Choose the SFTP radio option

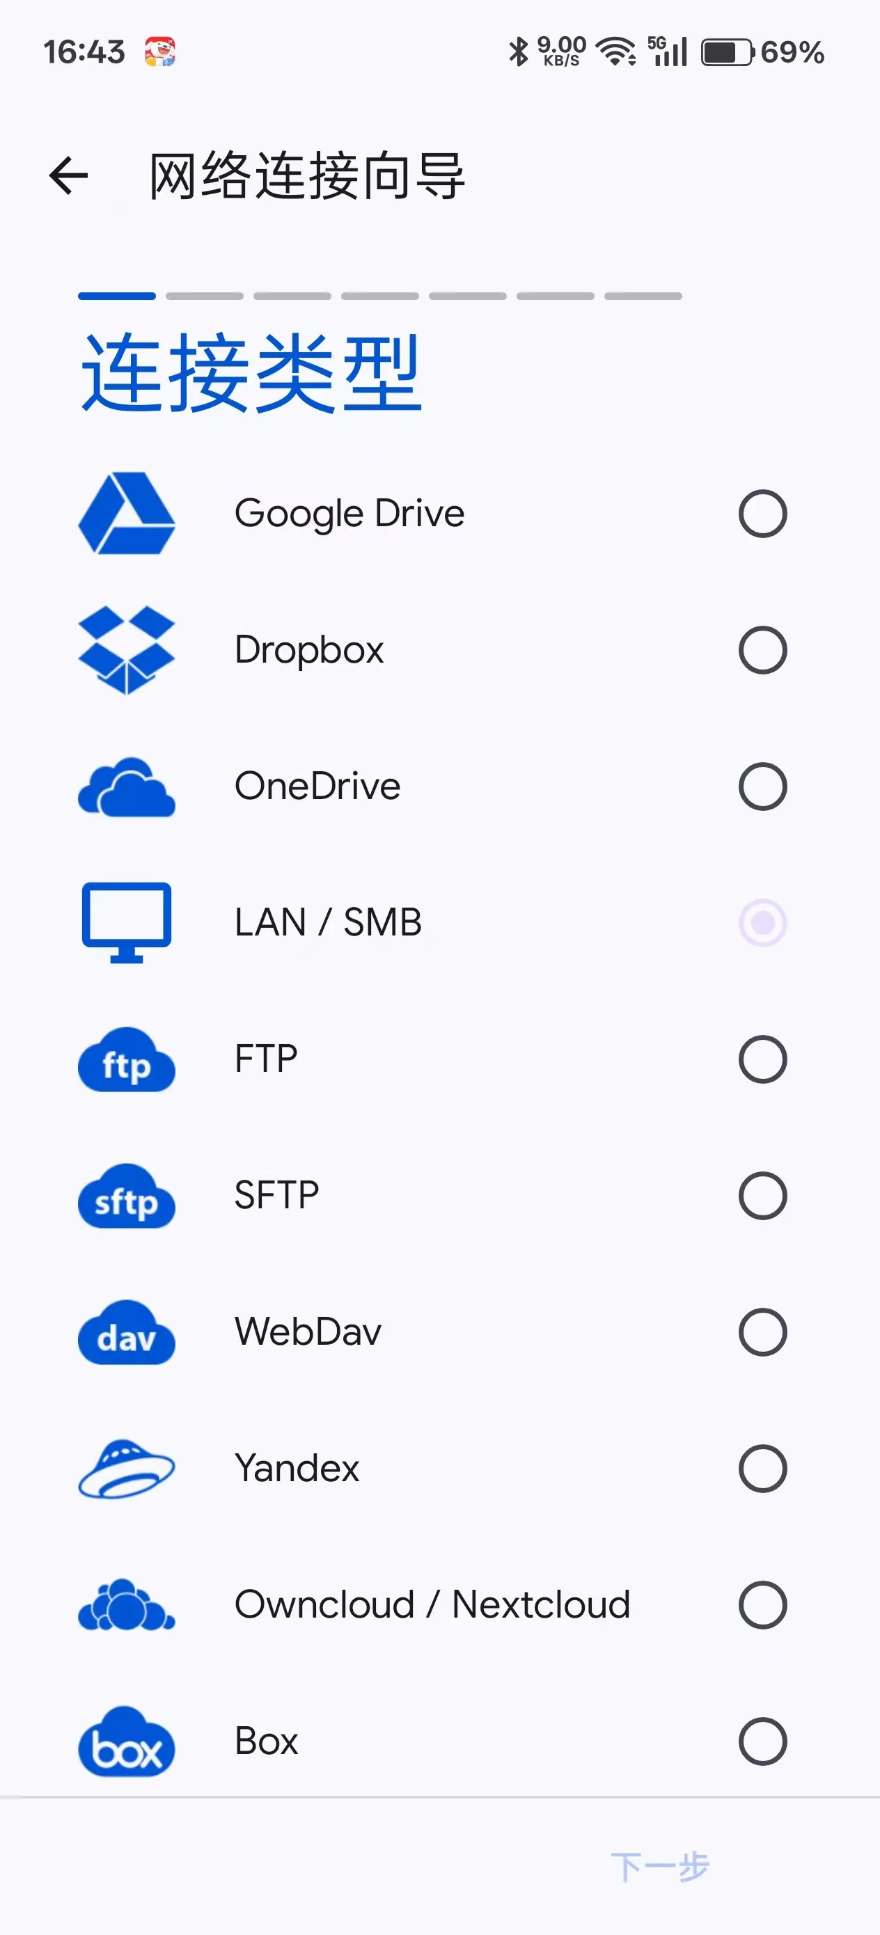click(762, 1196)
